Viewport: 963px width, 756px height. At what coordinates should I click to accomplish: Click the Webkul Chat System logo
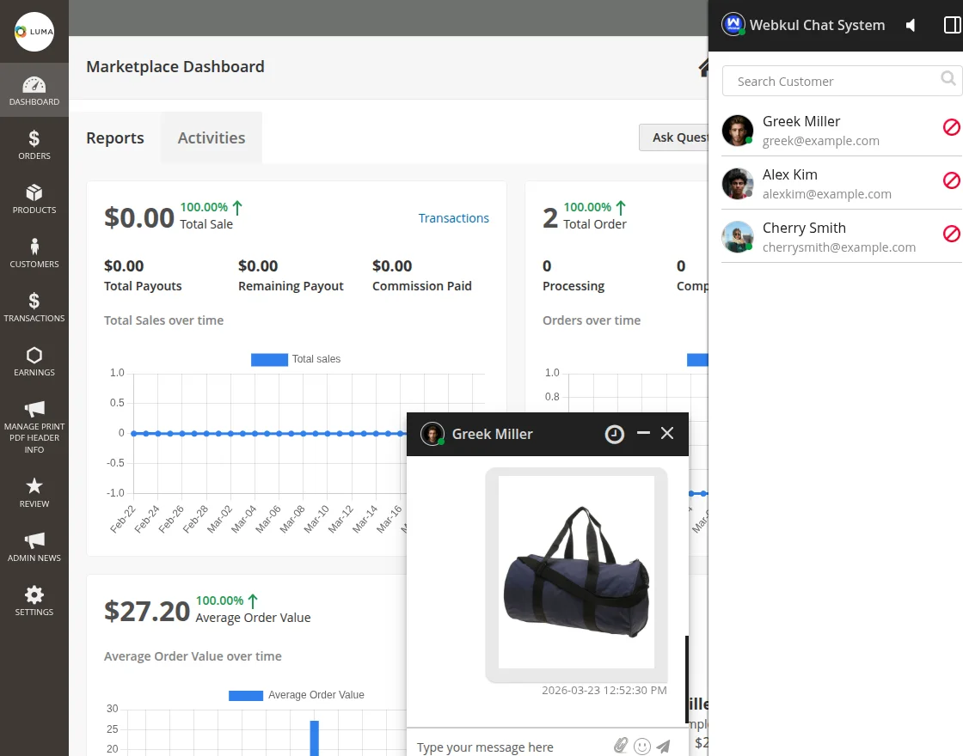(733, 25)
